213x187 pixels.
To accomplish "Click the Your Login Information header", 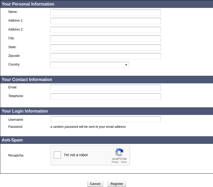I will click(25, 111).
